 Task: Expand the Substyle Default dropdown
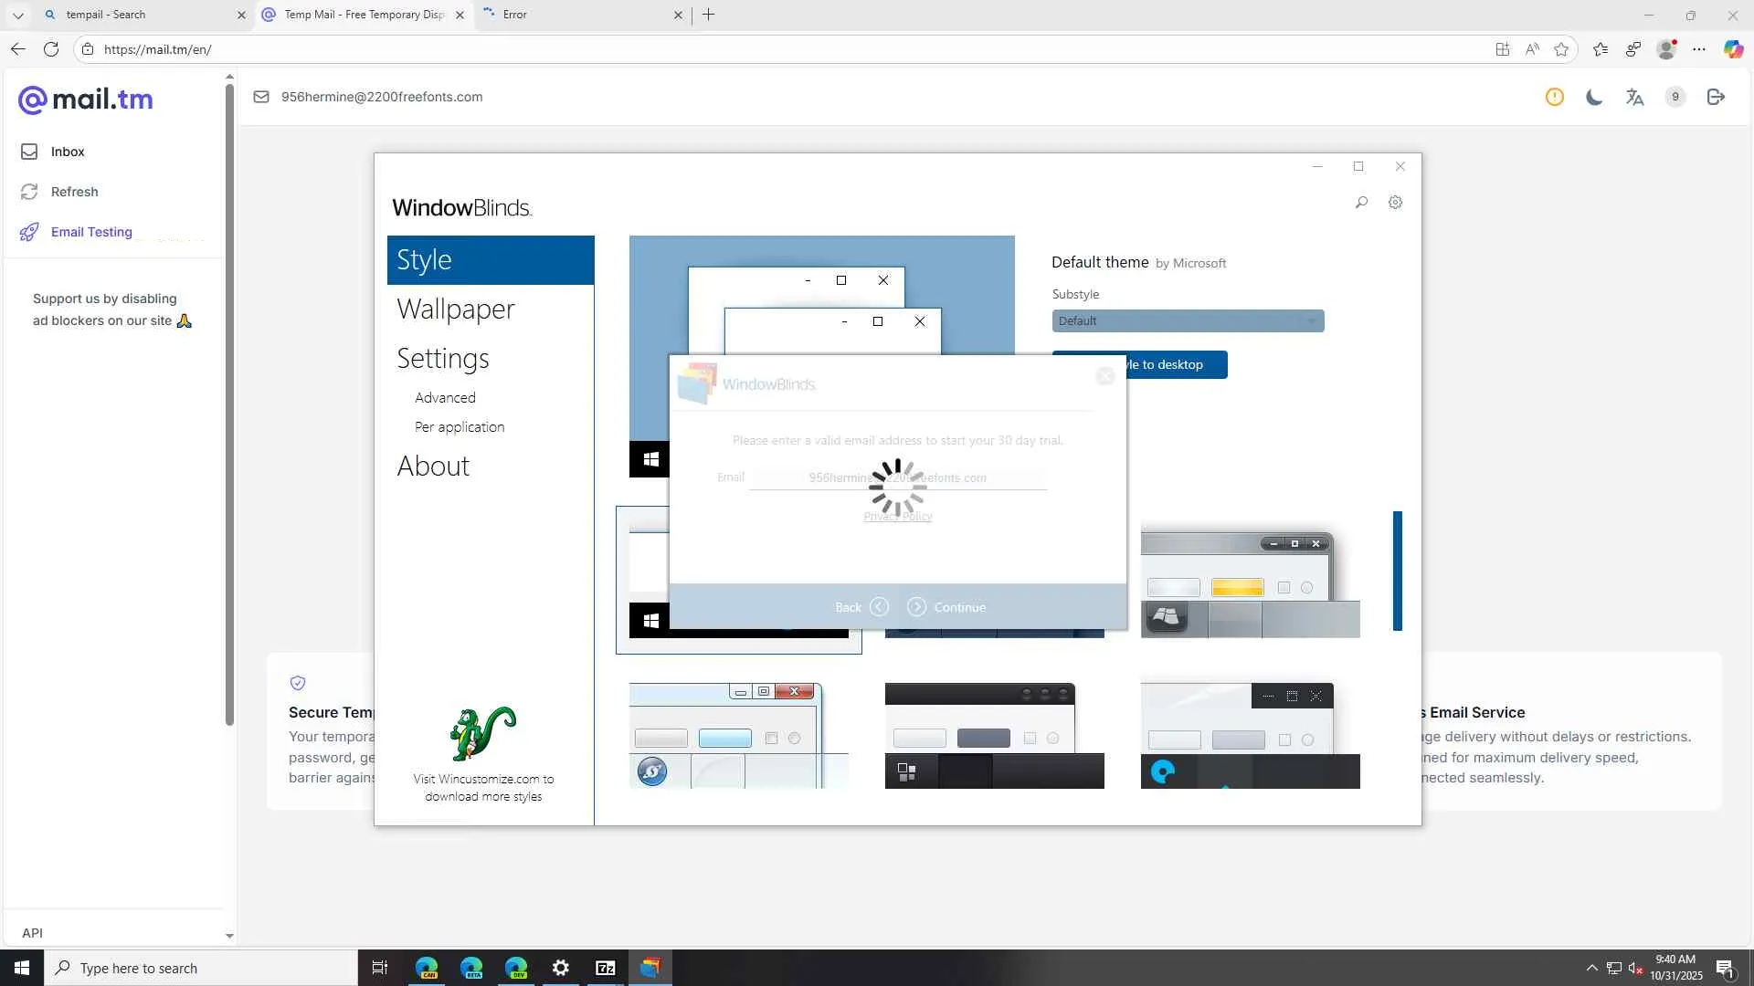[x=1187, y=321]
